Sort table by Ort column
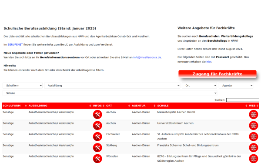The image size is (261, 163). coord(118,106)
